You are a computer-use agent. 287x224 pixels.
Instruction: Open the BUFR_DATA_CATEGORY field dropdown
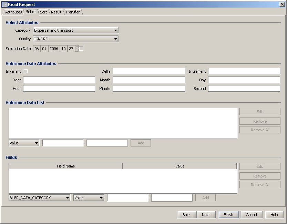tap(39, 198)
